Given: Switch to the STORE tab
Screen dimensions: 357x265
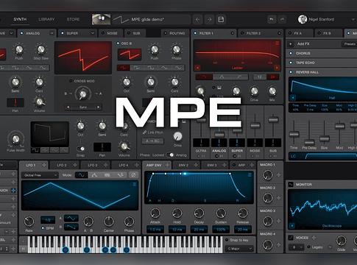Looking at the screenshot, I should (73, 19).
